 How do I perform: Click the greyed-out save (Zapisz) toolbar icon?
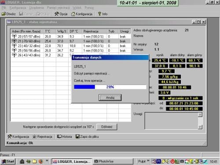point(21,14)
